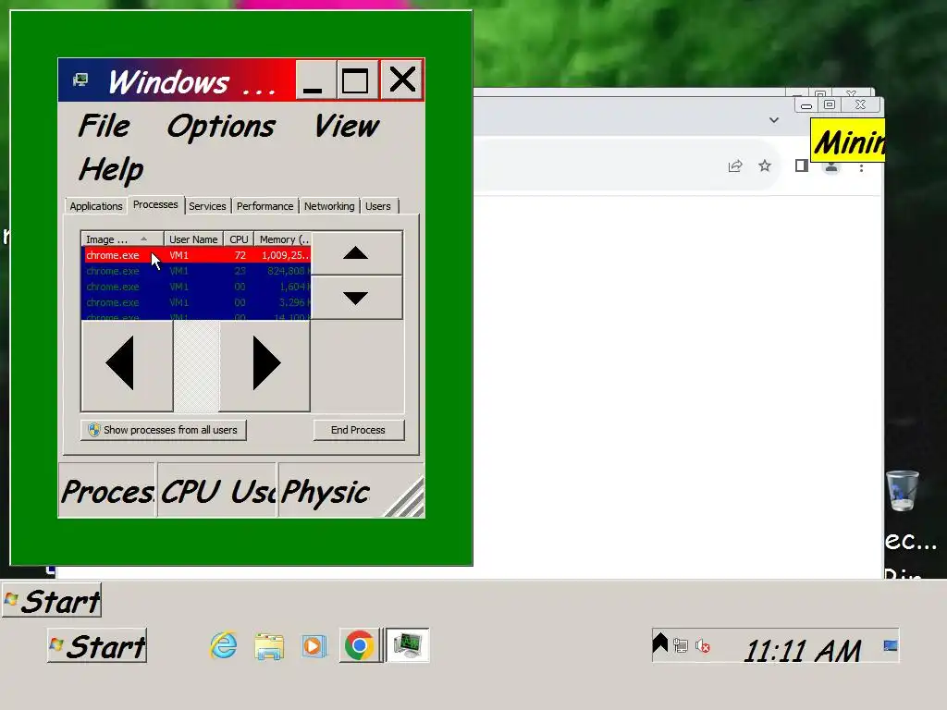Close the Chrome window

pyautogui.click(x=861, y=105)
